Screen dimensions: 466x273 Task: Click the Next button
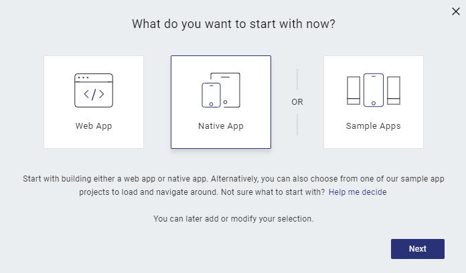pyautogui.click(x=418, y=249)
